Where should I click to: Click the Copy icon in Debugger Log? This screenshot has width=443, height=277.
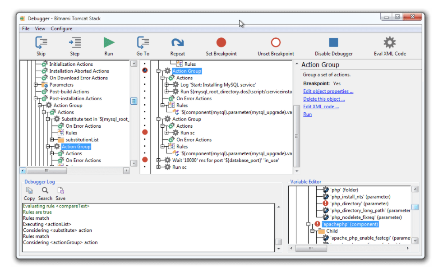pyautogui.click(x=29, y=190)
